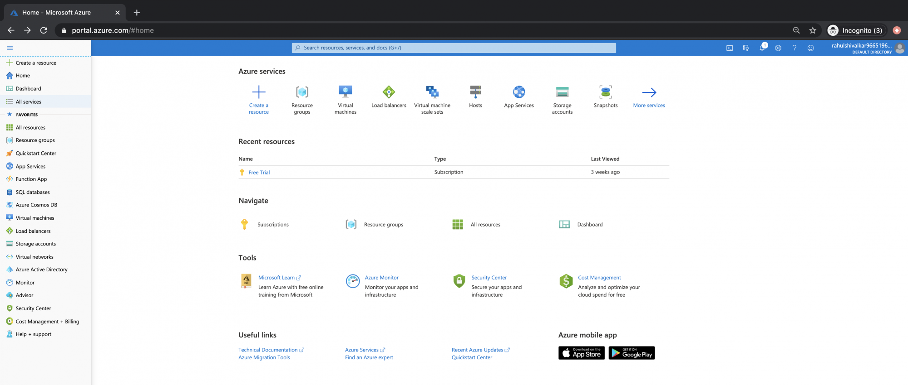This screenshot has height=385, width=908.
Task: Open Load balancers service icon
Action: (389, 92)
